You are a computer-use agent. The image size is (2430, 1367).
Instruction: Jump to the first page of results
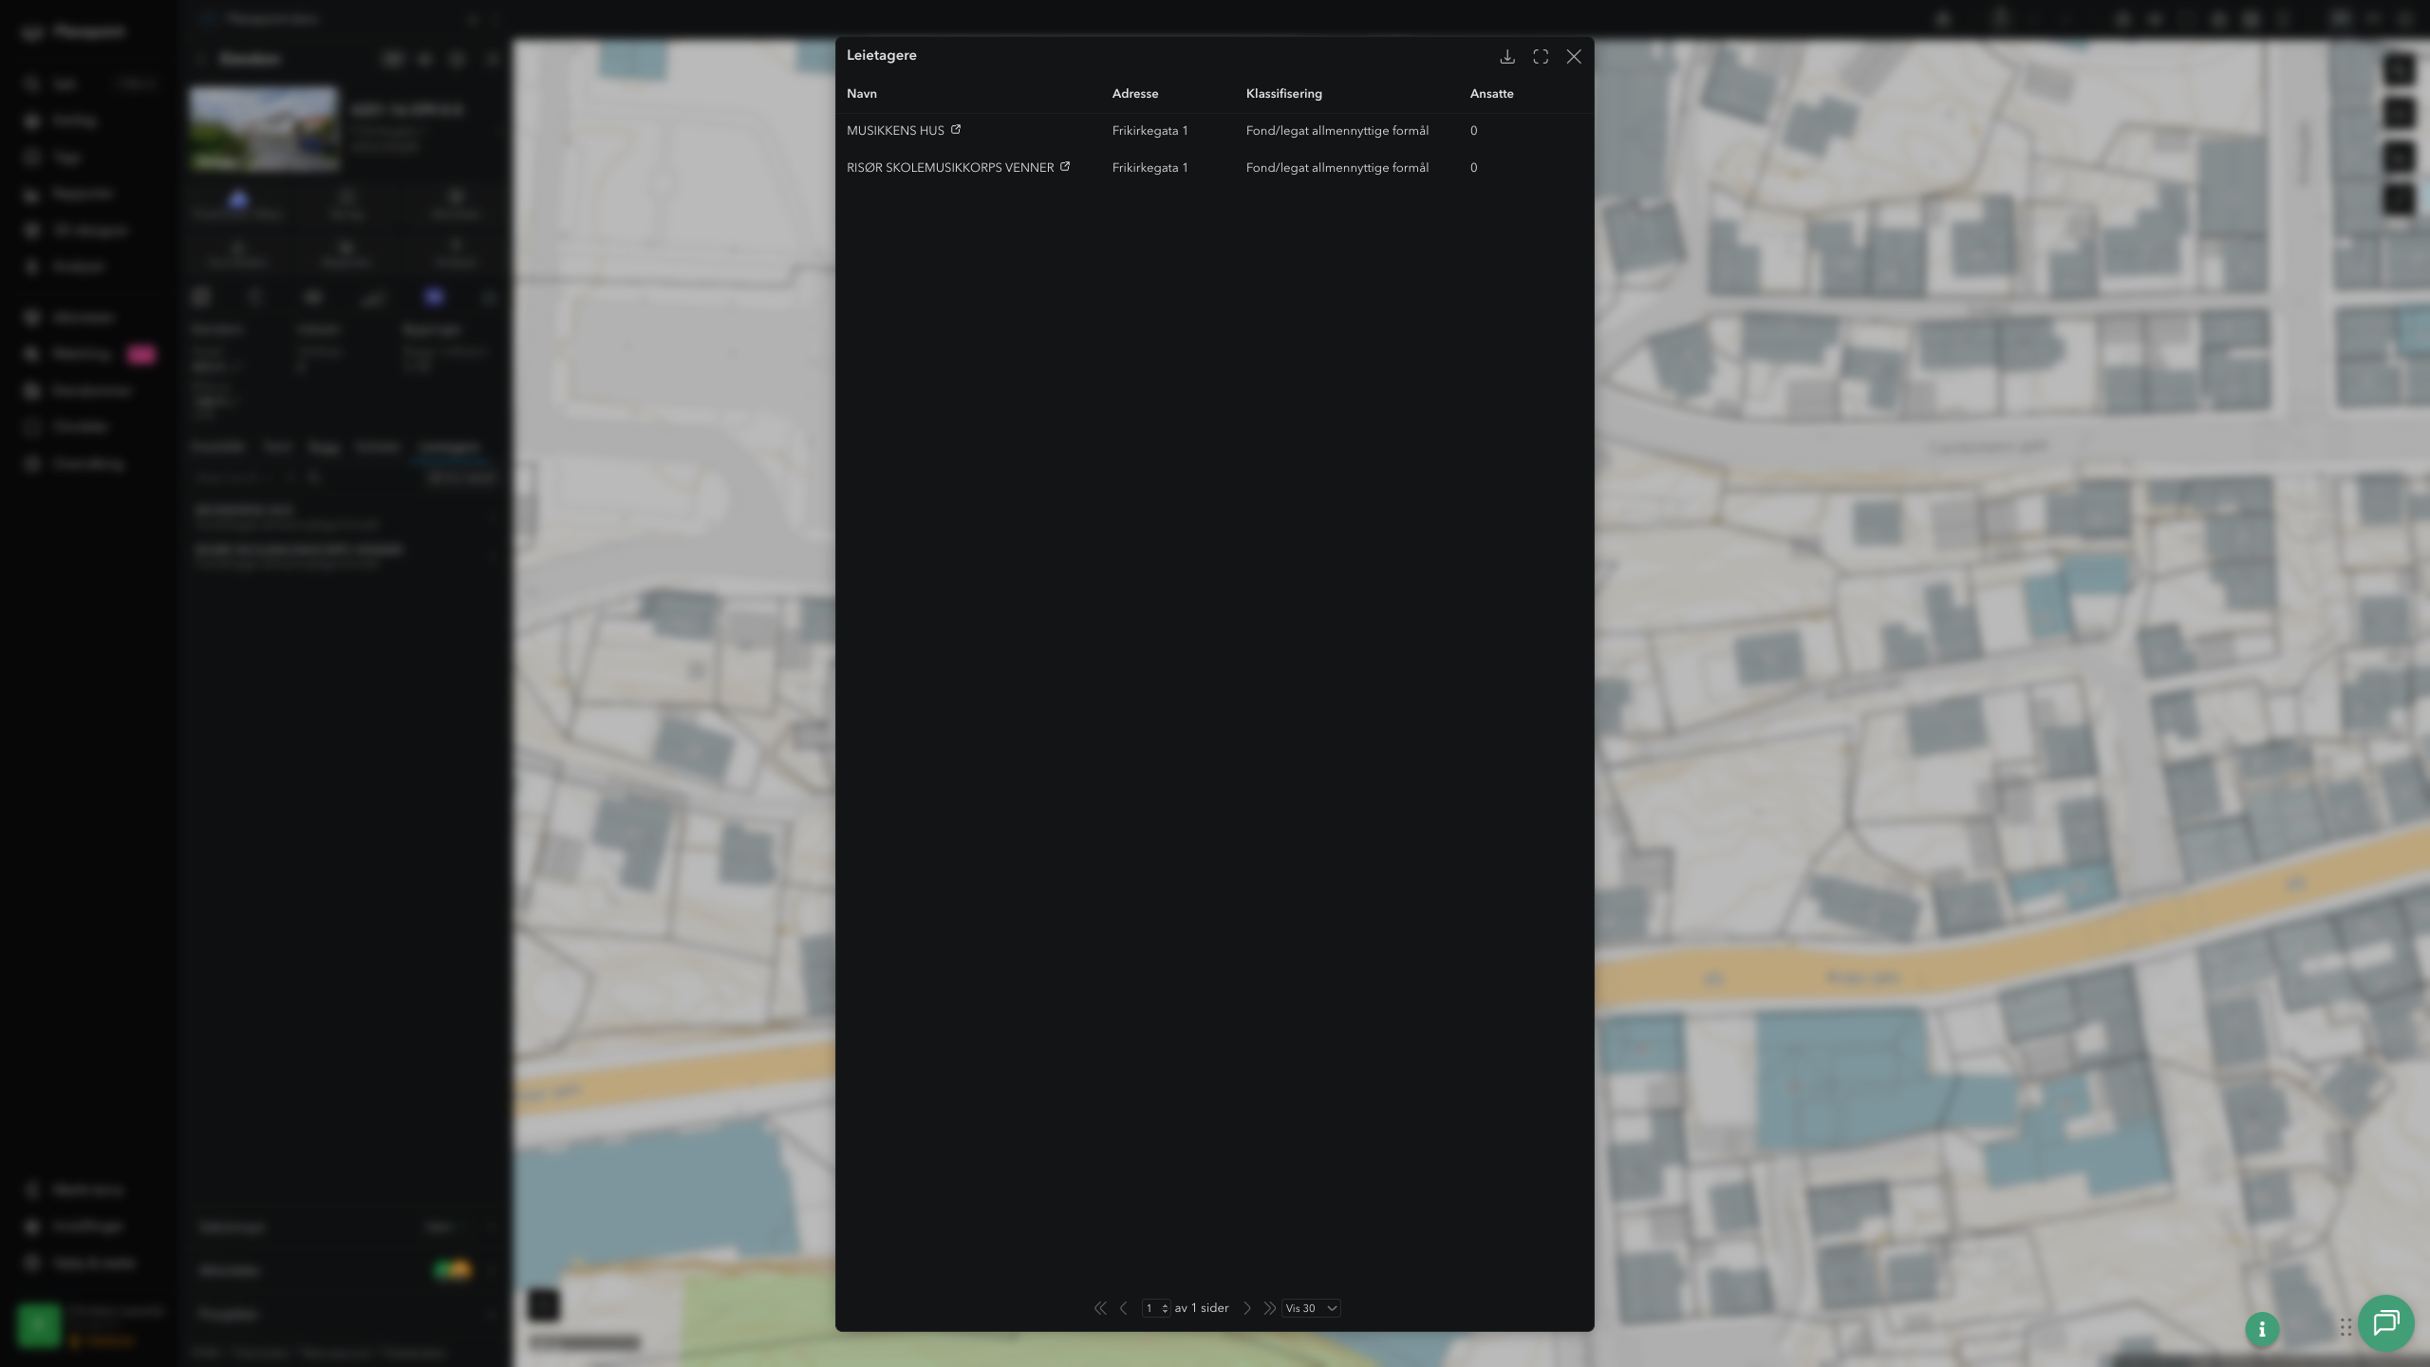coord(1100,1308)
